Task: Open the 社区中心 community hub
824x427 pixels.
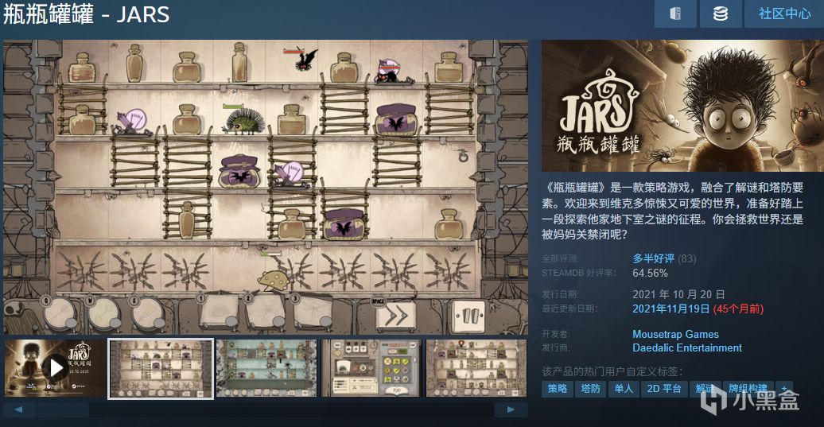Action: 784,14
